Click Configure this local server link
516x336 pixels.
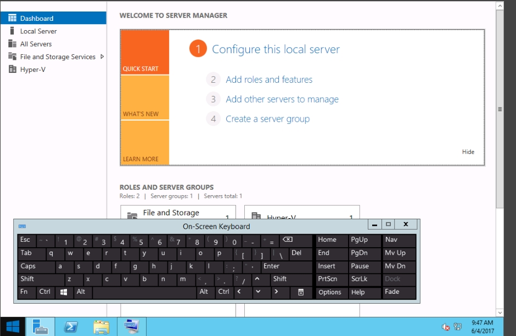[x=276, y=49]
